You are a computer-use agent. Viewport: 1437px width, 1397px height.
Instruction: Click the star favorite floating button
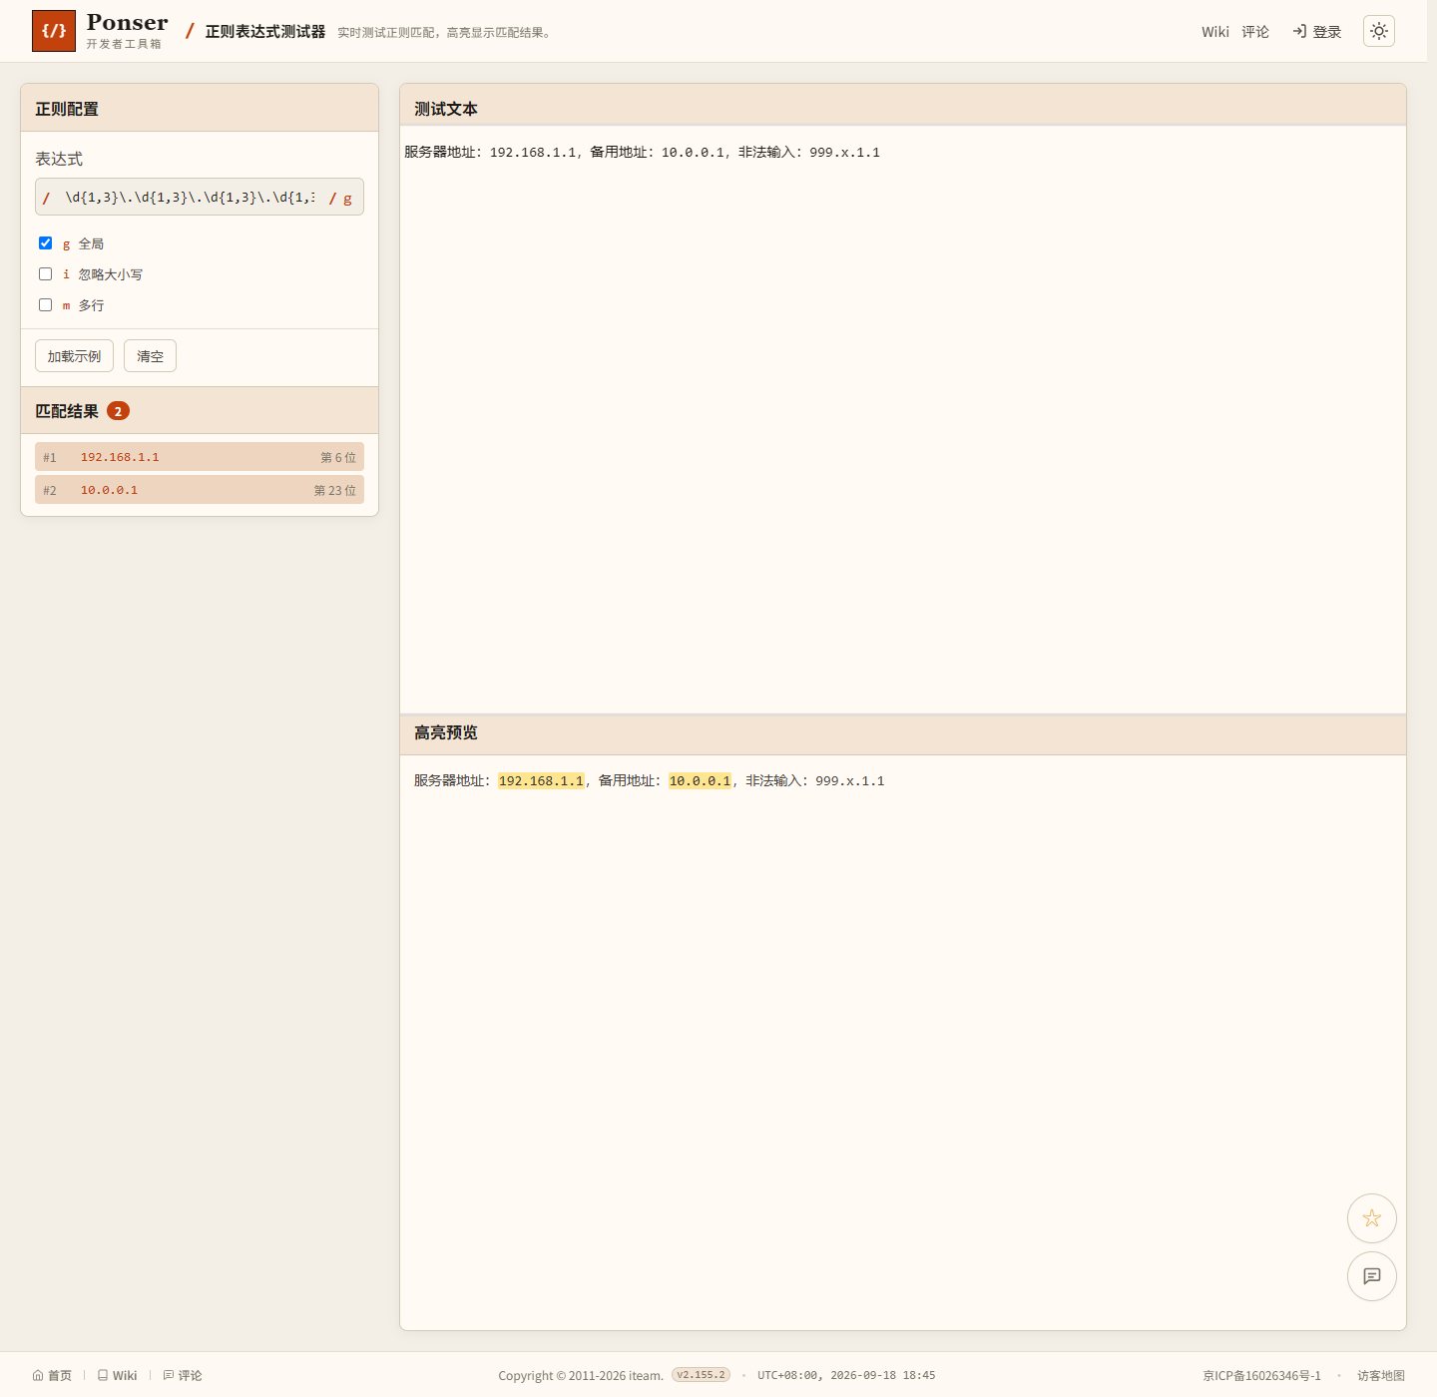1372,1218
